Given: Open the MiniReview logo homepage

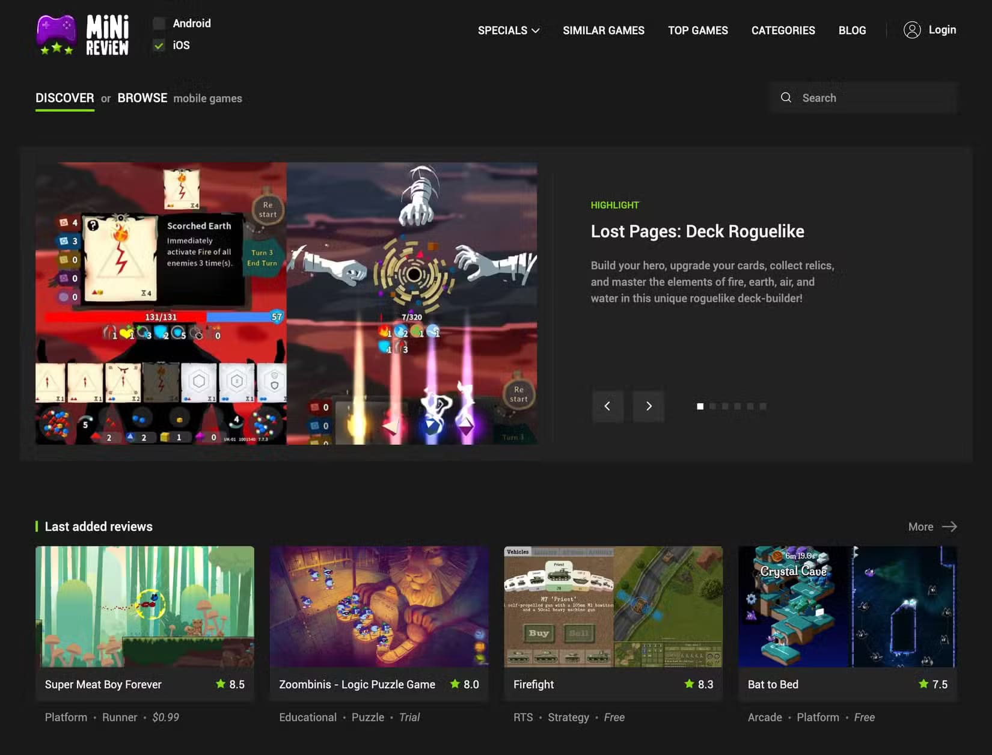Looking at the screenshot, I should pyautogui.click(x=83, y=35).
